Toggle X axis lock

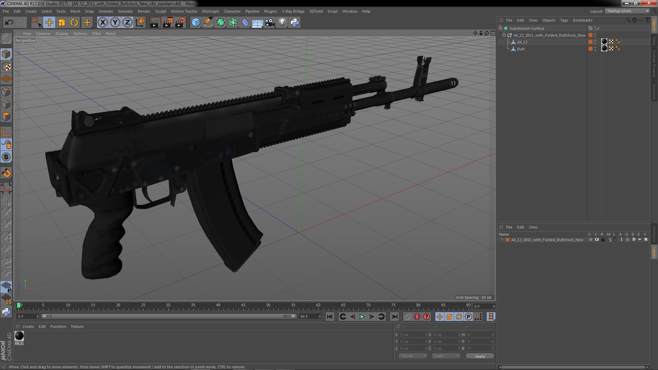click(x=102, y=23)
